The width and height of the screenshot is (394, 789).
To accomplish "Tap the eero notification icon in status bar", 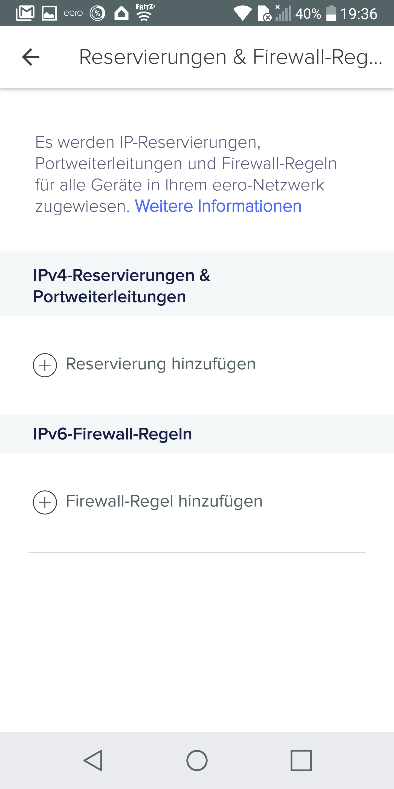I will tap(73, 13).
